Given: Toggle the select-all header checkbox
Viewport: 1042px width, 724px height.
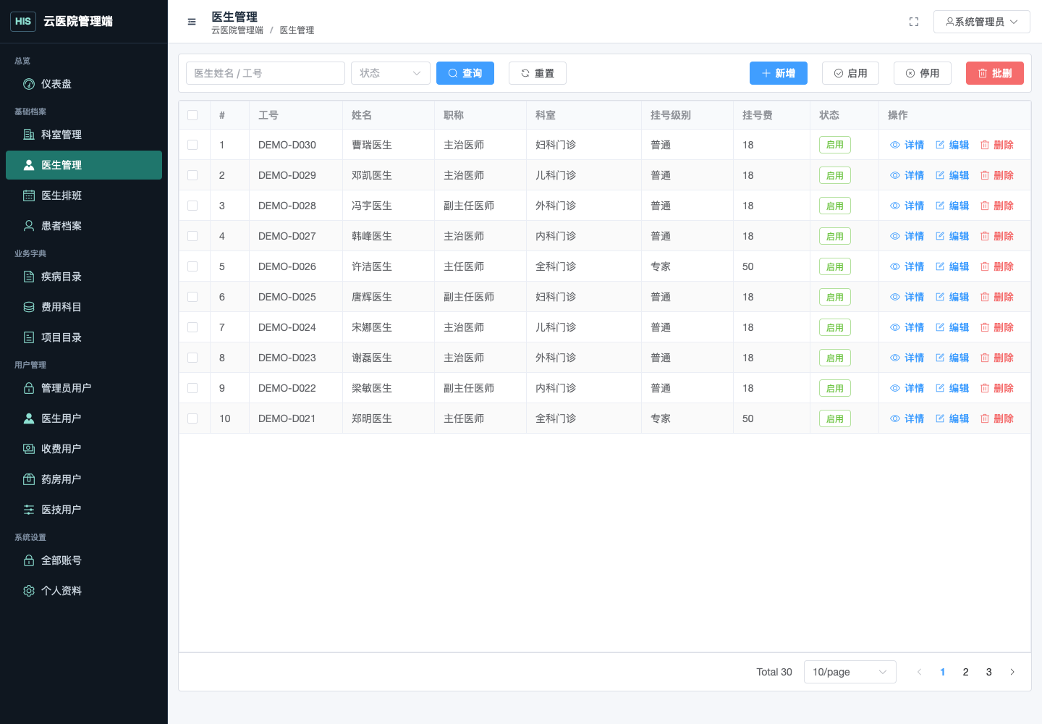Looking at the screenshot, I should click(192, 115).
